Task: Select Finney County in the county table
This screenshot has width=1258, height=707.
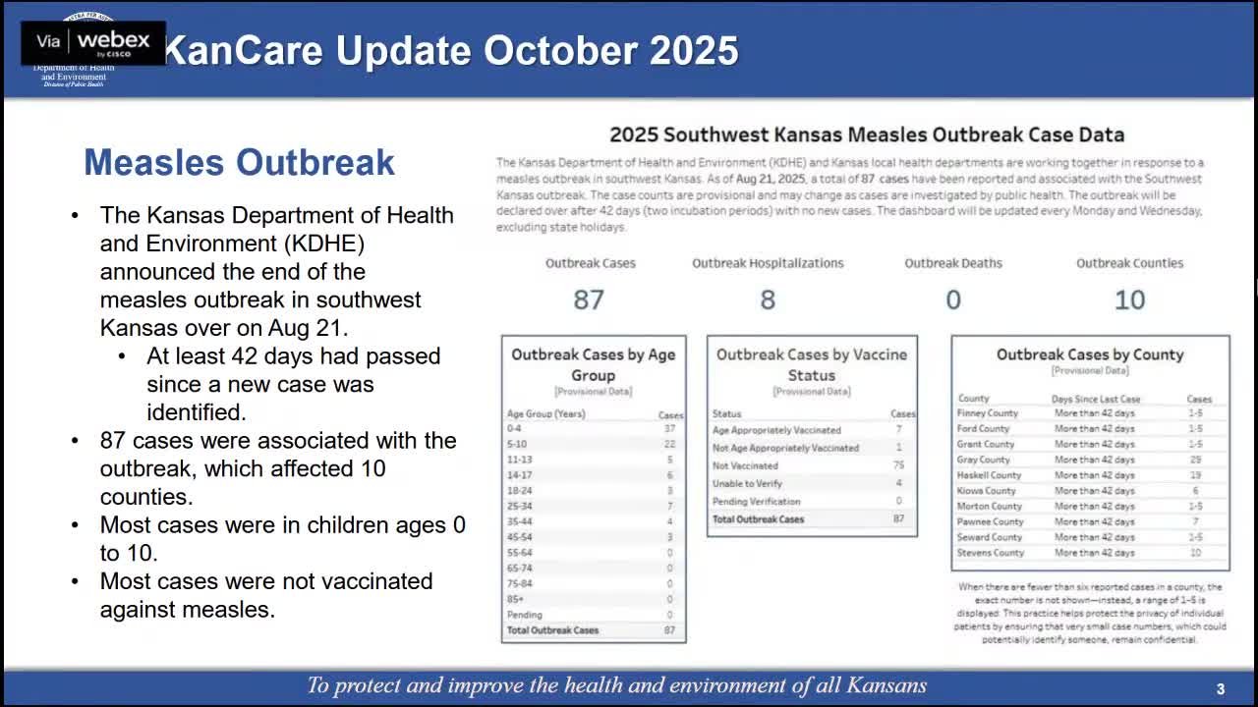Action: (989, 413)
